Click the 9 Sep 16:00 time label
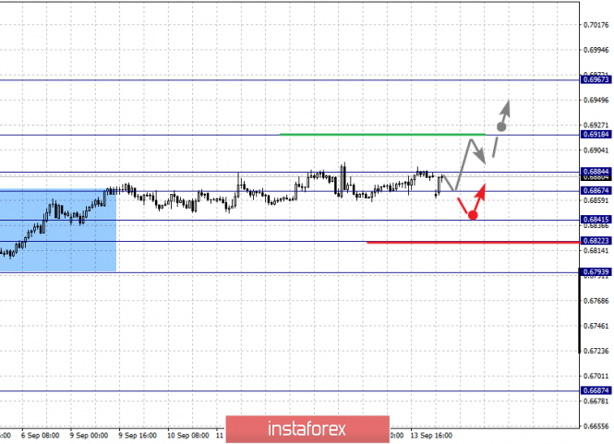 point(138,436)
